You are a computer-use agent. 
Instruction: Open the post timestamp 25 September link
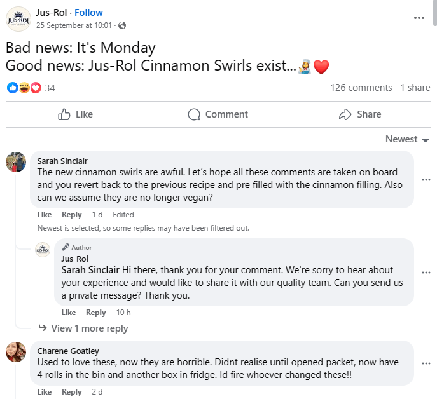pyautogui.click(x=74, y=25)
